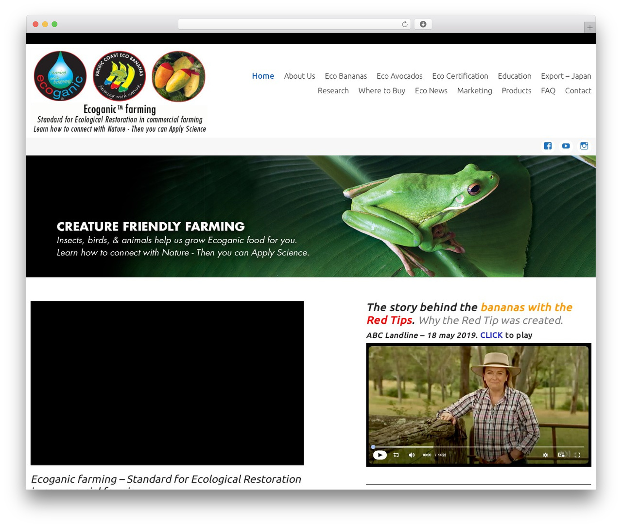This screenshot has height=527, width=622.
Task: Enter fullscreen mode on the video
Action: click(577, 455)
